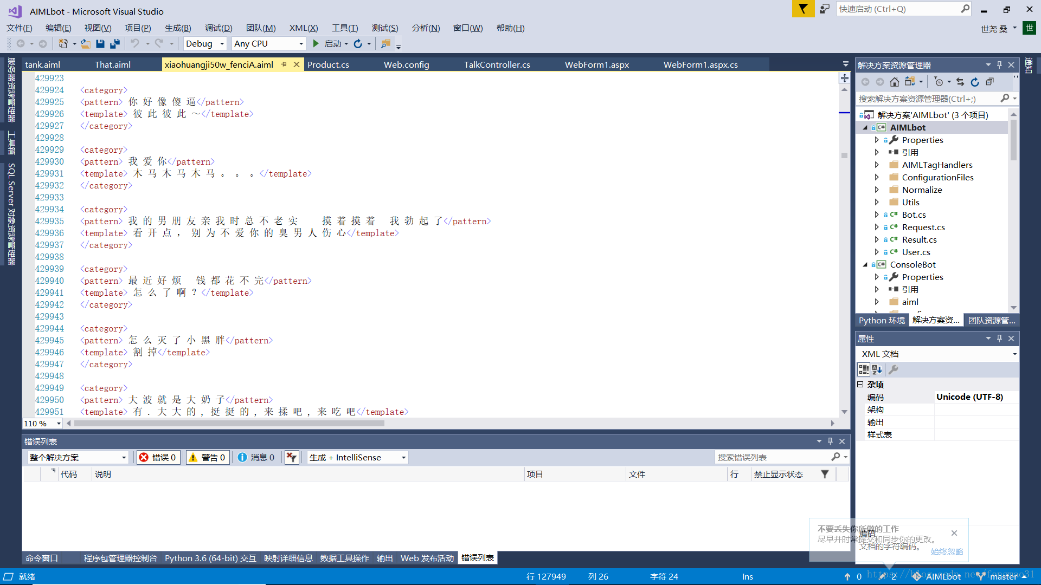Toggle the 消息 0 messages filter
This screenshot has width=1041, height=585.
click(256, 458)
